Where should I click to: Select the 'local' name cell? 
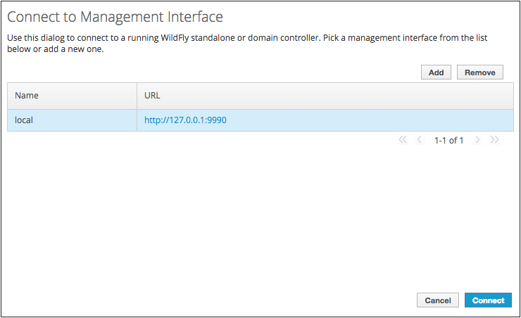tap(24, 120)
